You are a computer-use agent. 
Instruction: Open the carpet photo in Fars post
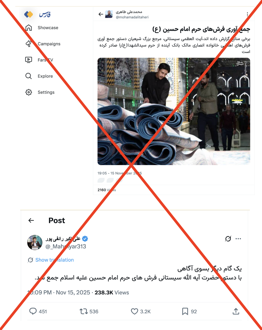point(174,111)
